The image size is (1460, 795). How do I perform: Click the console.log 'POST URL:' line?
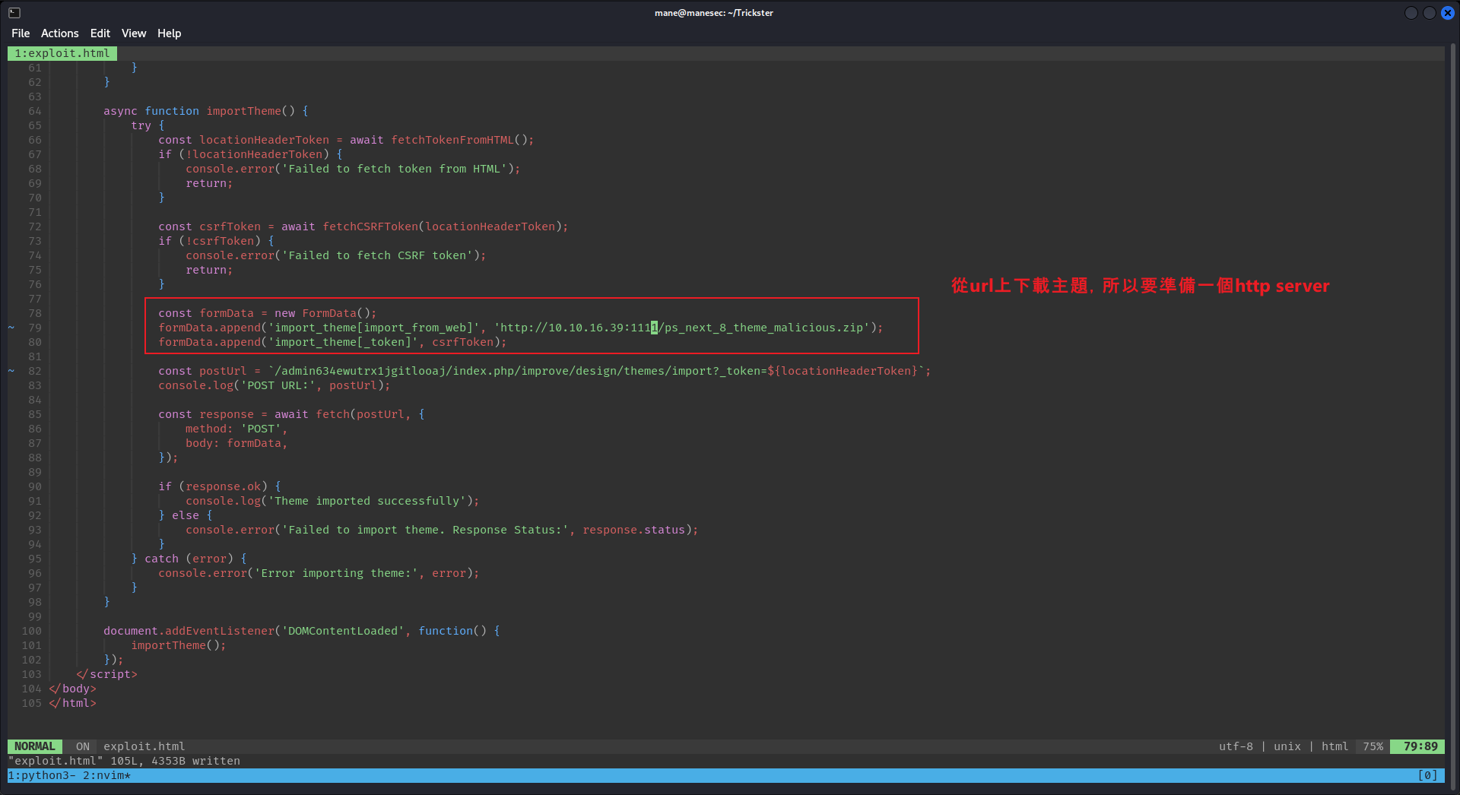(x=275, y=385)
